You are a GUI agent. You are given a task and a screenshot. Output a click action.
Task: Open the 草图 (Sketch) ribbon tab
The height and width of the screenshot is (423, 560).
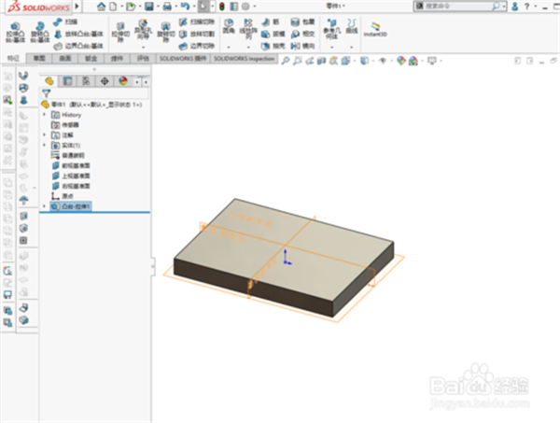(x=37, y=58)
